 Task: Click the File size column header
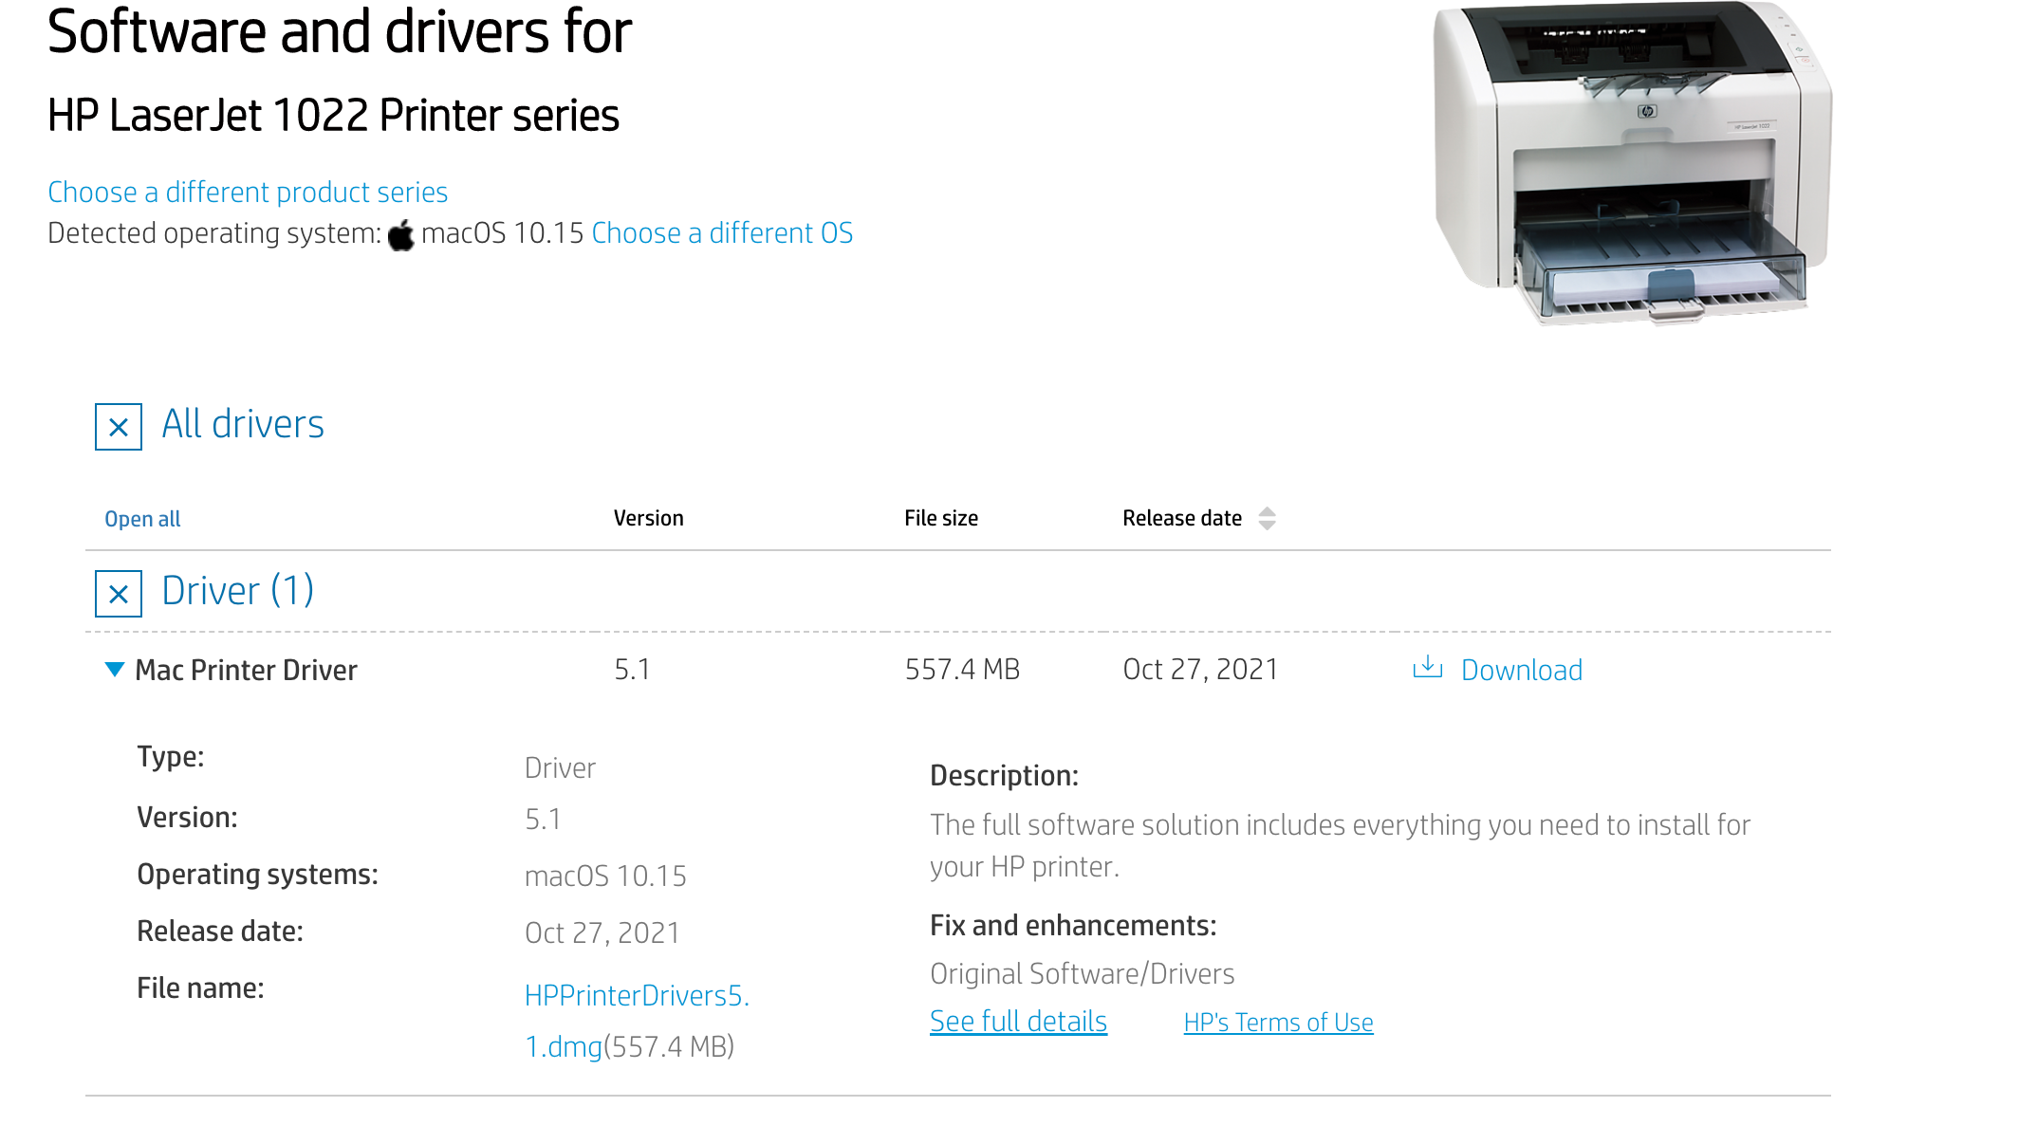click(940, 518)
